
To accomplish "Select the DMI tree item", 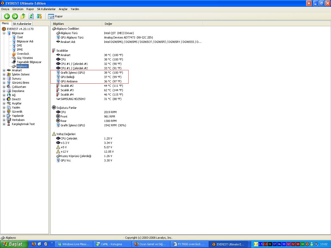I will click(19, 45).
